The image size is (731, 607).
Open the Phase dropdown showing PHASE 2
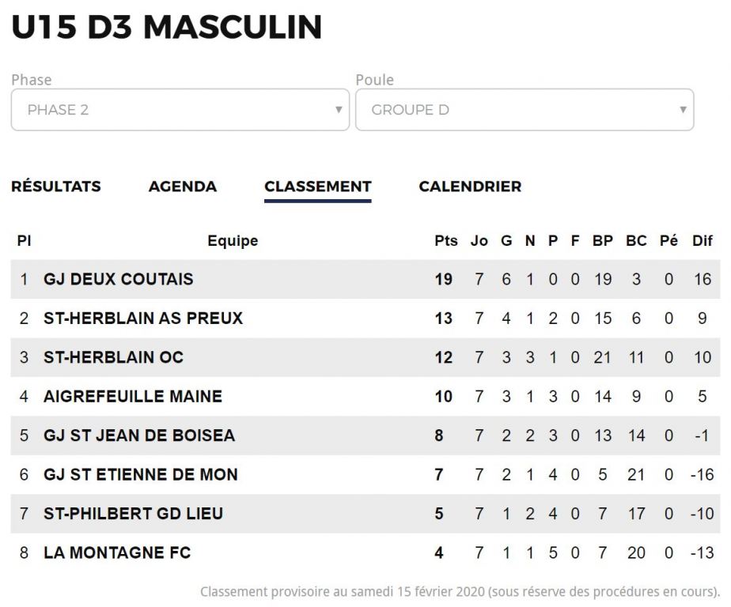pyautogui.click(x=180, y=110)
